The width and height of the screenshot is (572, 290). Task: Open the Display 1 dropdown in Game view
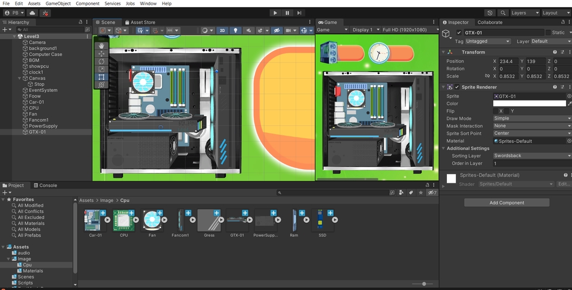coord(366,30)
